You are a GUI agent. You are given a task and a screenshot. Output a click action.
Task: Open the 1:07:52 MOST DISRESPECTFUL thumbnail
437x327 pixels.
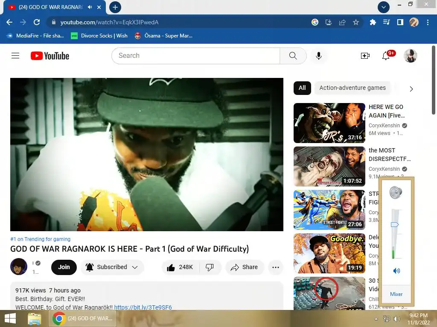(x=329, y=166)
